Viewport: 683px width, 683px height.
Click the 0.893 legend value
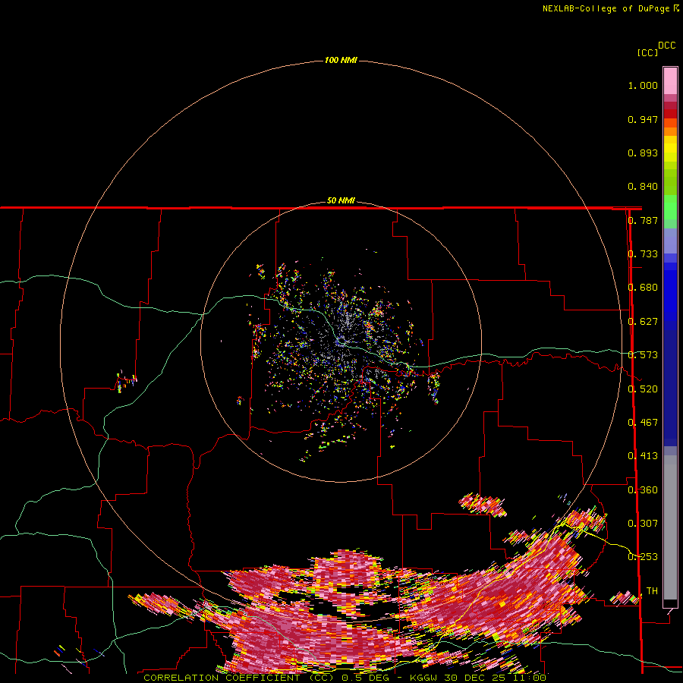pyautogui.click(x=643, y=153)
